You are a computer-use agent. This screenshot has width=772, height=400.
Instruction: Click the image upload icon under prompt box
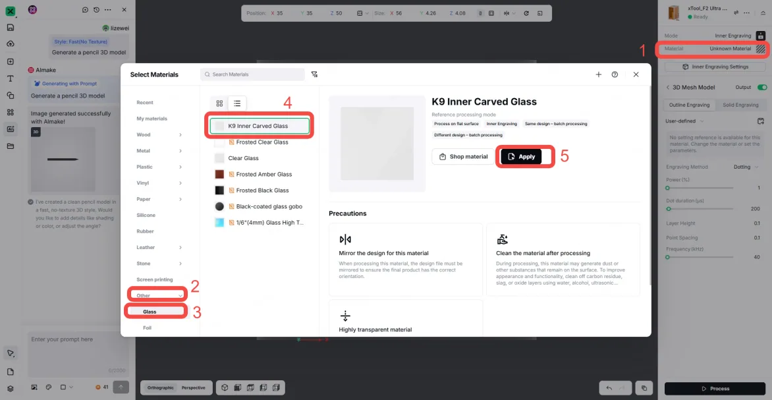pos(35,387)
